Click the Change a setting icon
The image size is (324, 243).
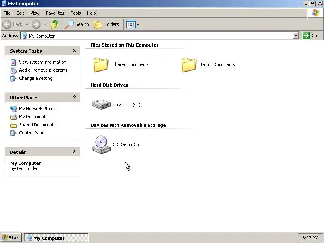click(13, 79)
